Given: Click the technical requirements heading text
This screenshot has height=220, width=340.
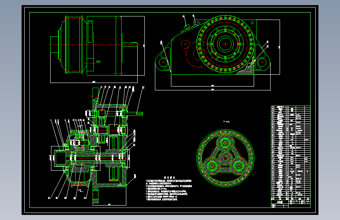Looking at the screenshot, I should click(169, 177).
